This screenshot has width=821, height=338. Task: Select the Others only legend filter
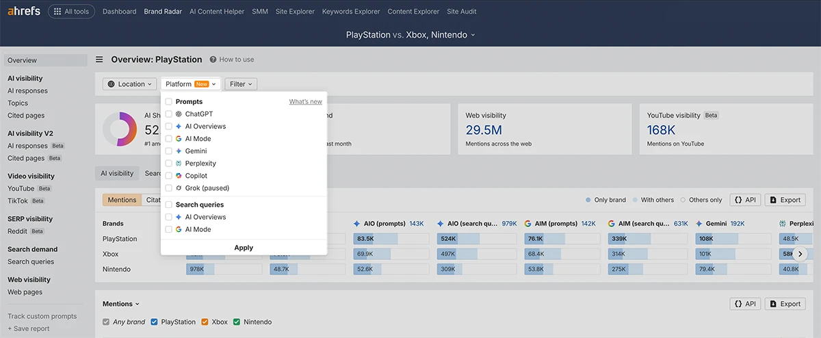click(x=701, y=200)
